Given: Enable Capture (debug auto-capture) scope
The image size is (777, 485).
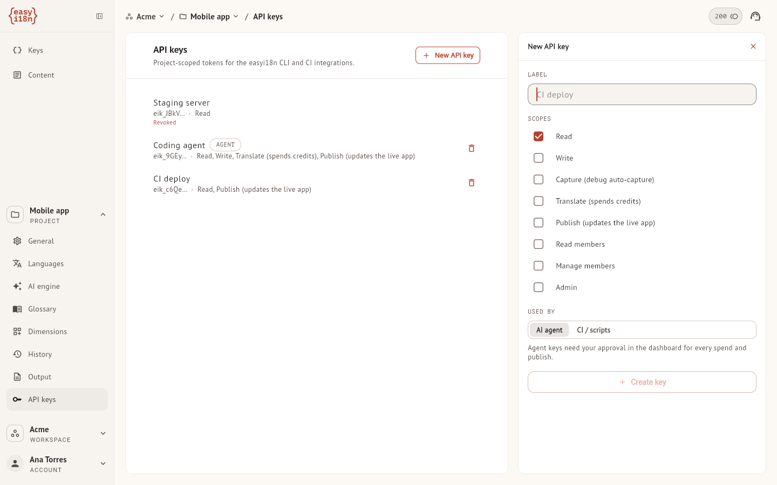Looking at the screenshot, I should [539, 179].
